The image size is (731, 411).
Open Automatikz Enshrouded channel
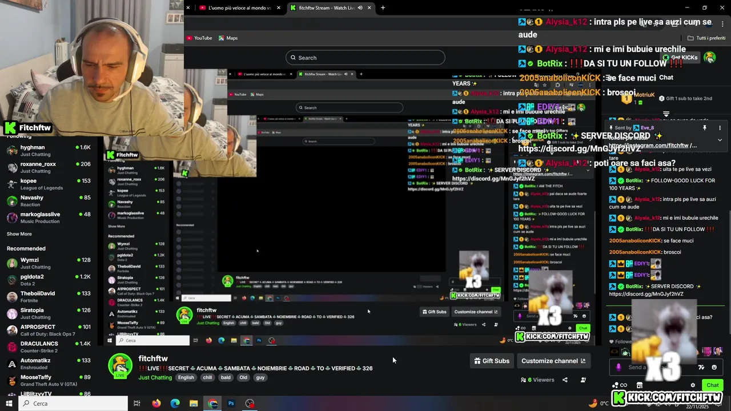(49, 364)
